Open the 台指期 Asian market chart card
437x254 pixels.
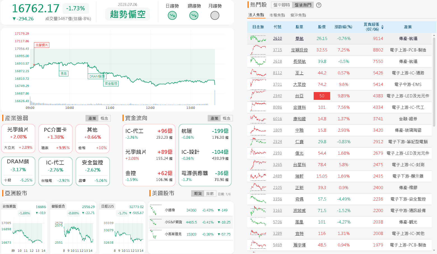tap(24, 227)
